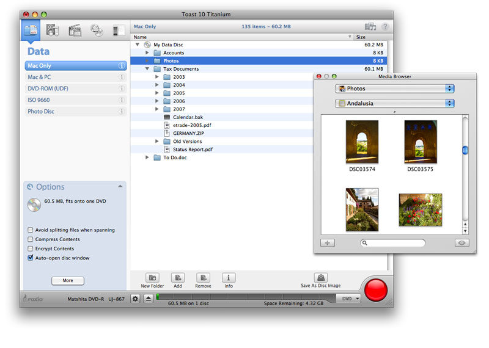Click the red Burn button

375,289
